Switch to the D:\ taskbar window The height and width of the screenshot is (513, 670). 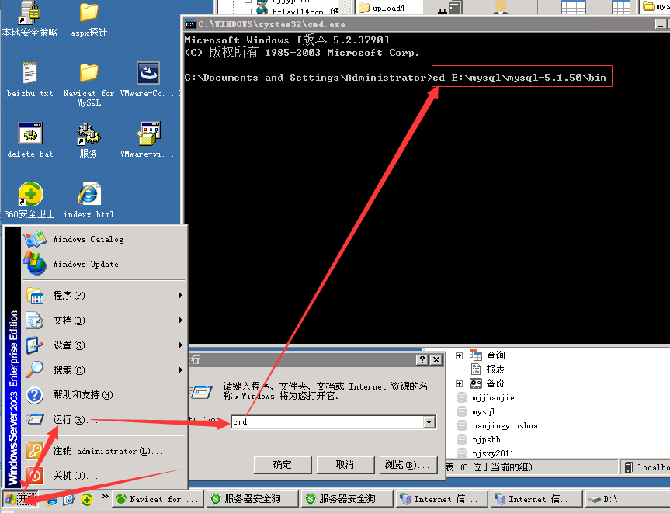[x=627, y=499]
